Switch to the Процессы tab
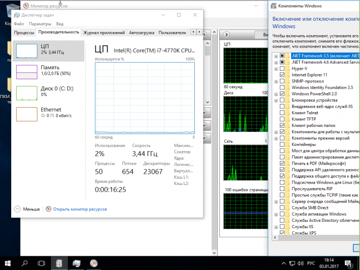Image resolution: width=360 pixels, height=270 pixels. click(24, 32)
